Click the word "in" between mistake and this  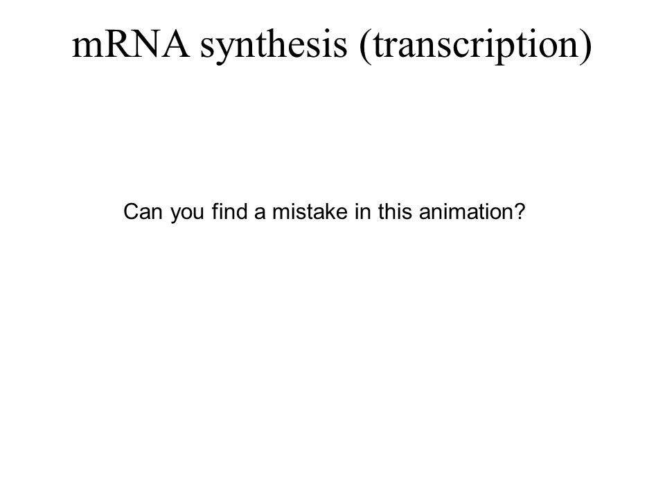pos(362,211)
